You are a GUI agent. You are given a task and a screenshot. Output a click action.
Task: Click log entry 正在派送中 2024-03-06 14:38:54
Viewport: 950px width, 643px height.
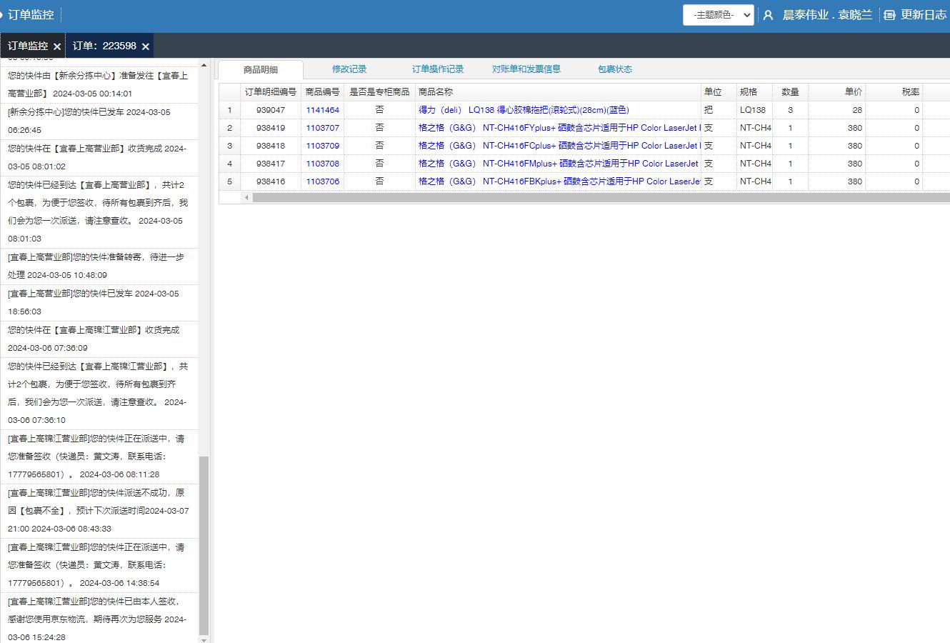point(99,565)
